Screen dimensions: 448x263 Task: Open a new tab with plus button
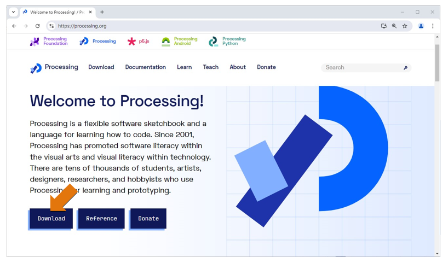(x=102, y=12)
